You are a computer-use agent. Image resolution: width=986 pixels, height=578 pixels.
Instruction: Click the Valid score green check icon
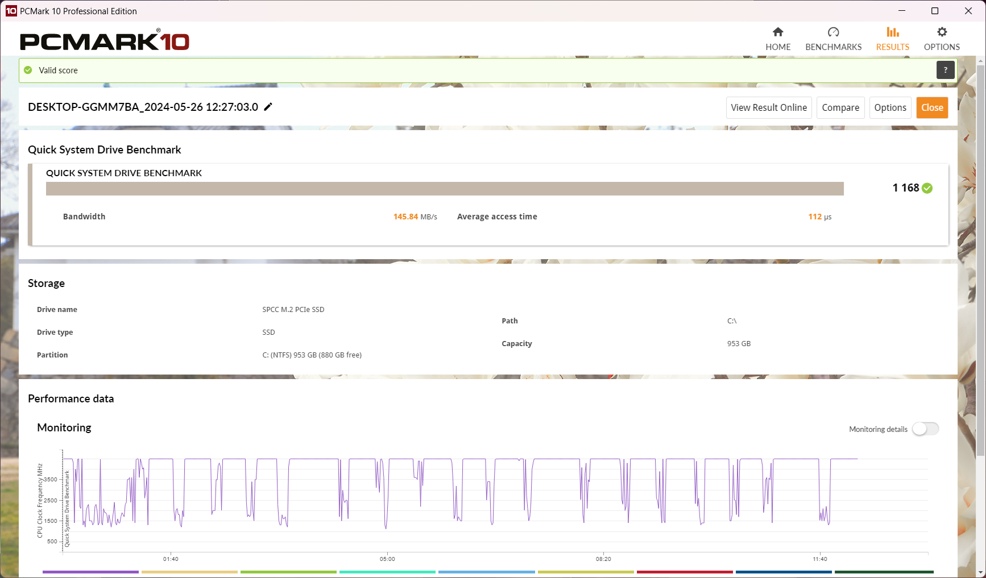pyautogui.click(x=28, y=70)
